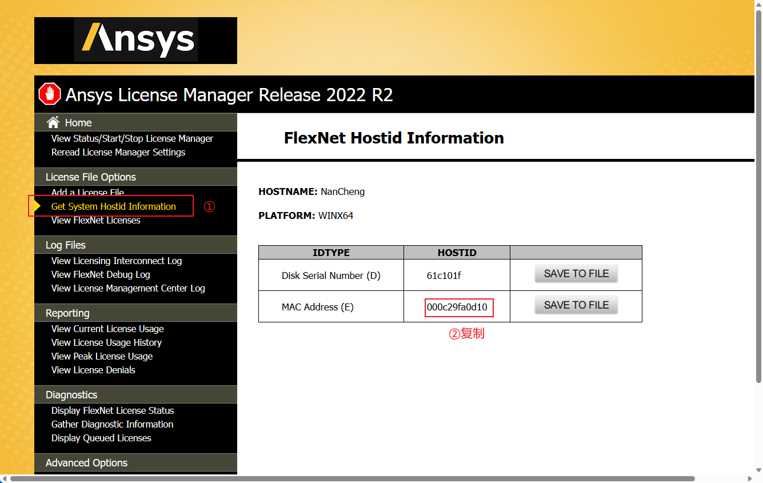This screenshot has height=483, width=763.
Task: Click the platform value WINX64
Action: pyautogui.click(x=335, y=216)
